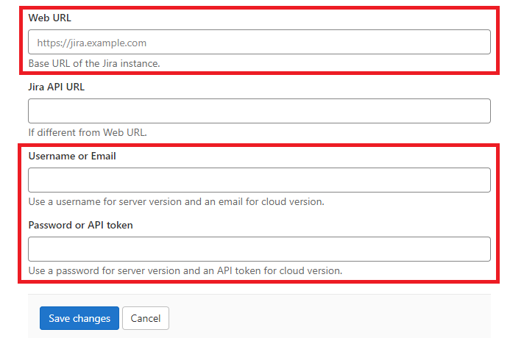
Task: Click the Web URL input field
Action: tap(259, 42)
